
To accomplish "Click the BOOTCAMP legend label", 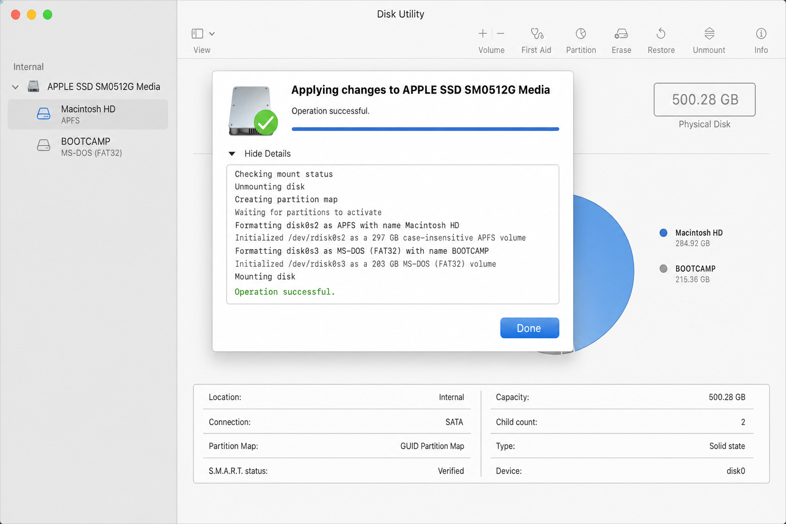I will pyautogui.click(x=695, y=269).
